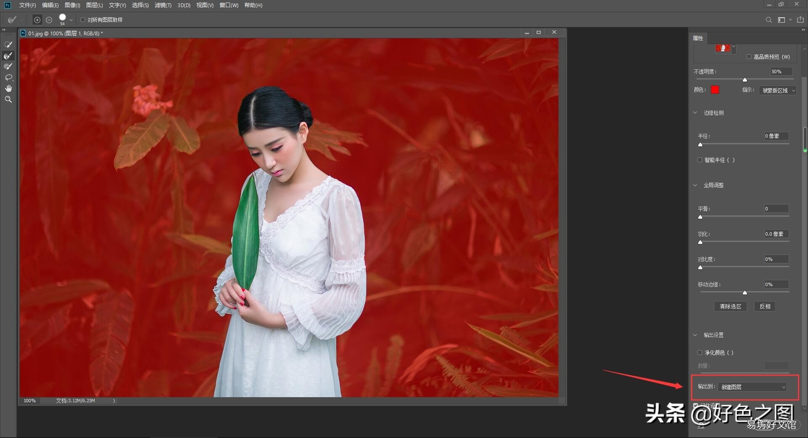This screenshot has width=808, height=438.
Task: Open the workspace switcher icon
Action: pos(781,20)
